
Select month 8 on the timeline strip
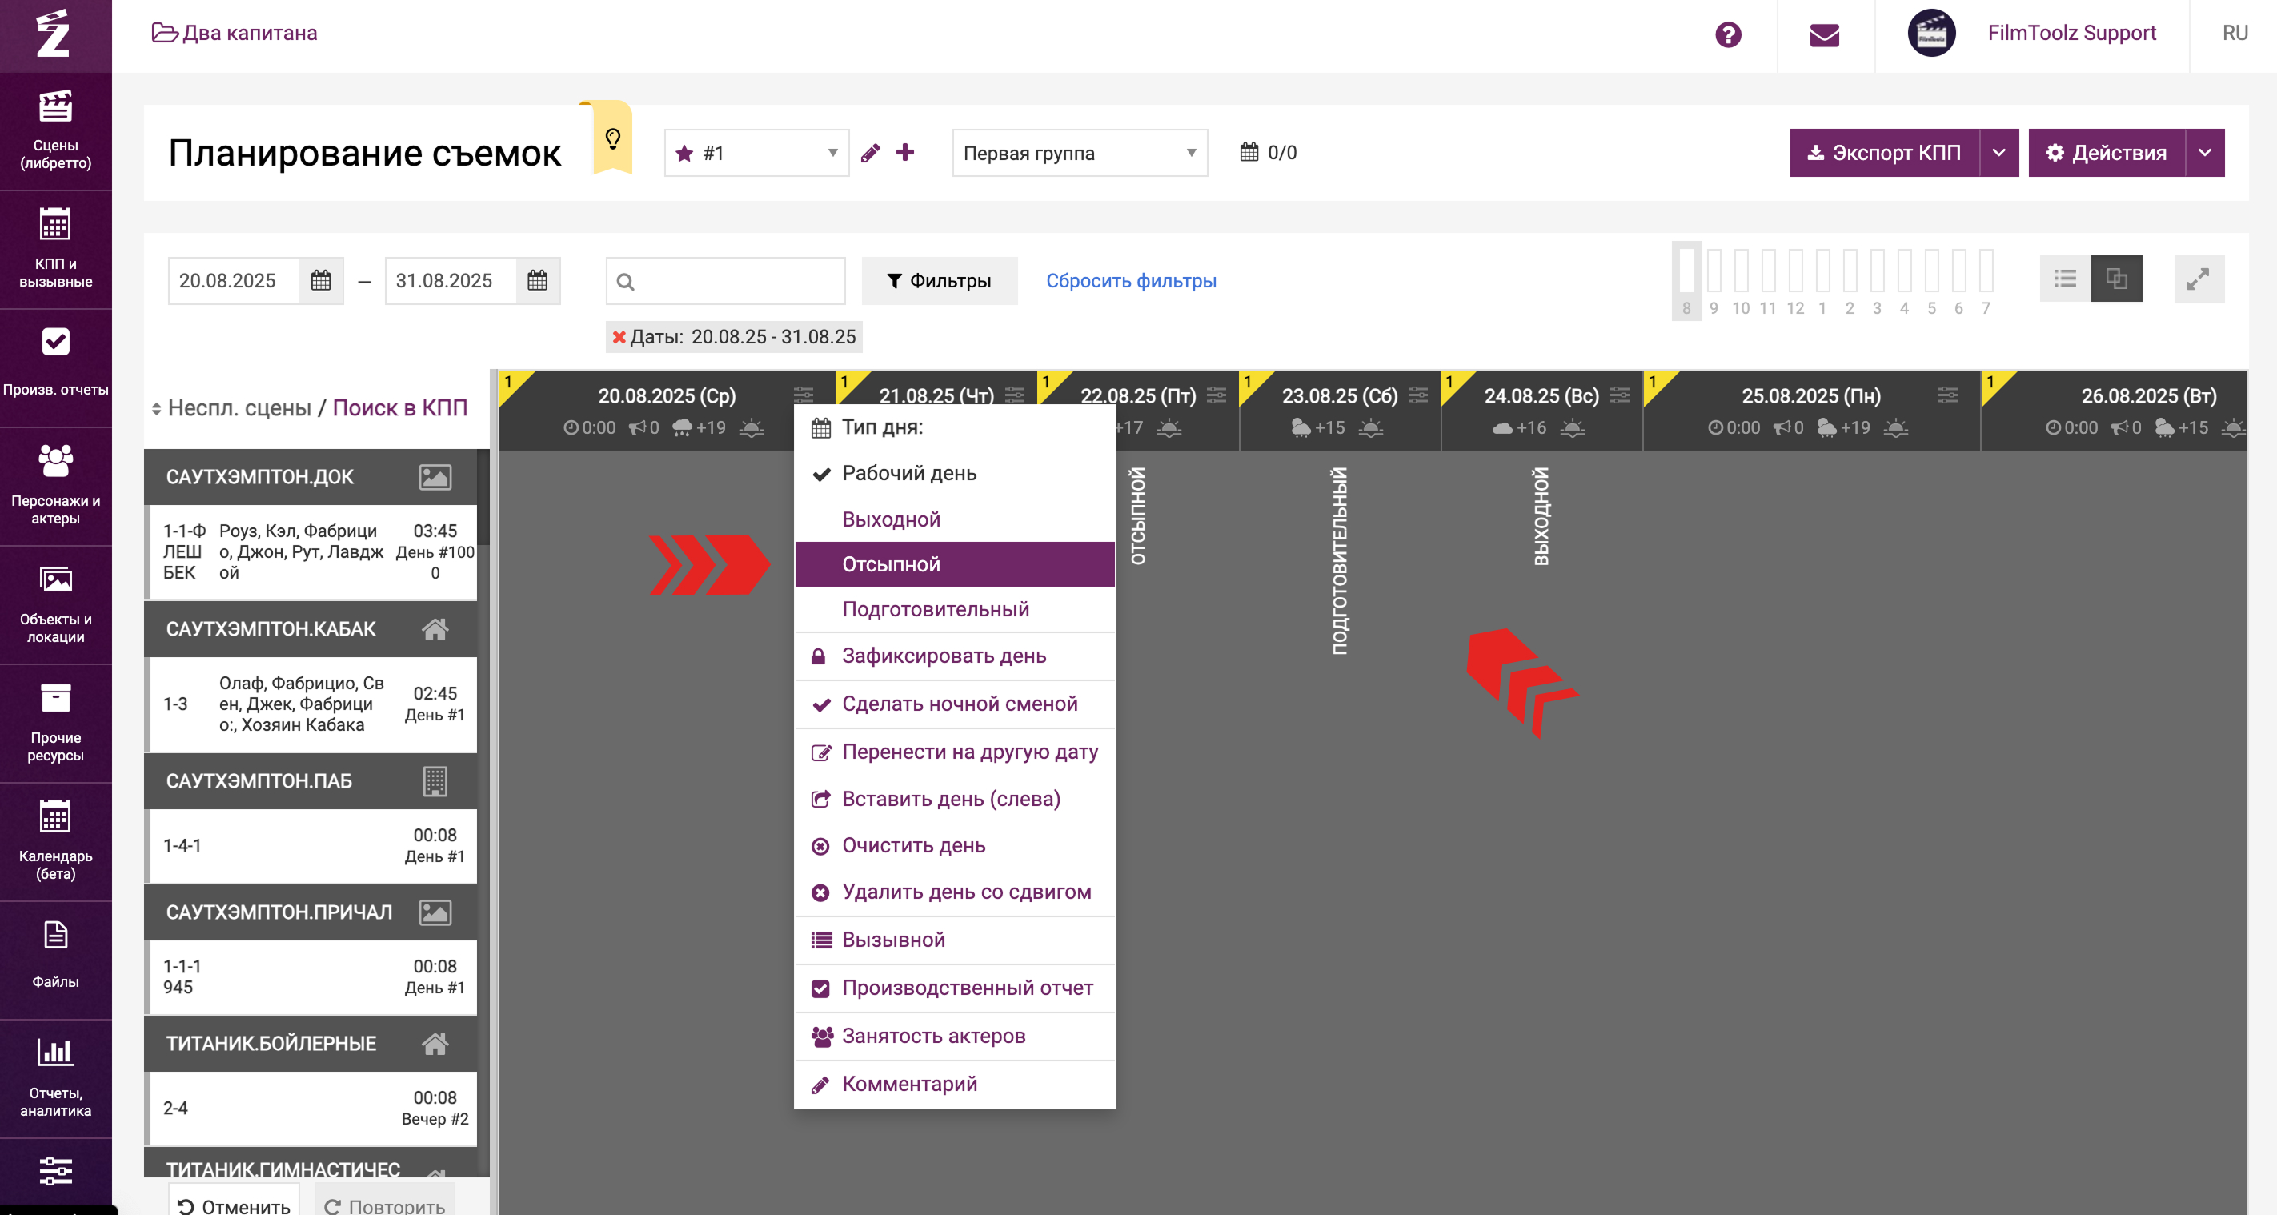[x=1686, y=280]
